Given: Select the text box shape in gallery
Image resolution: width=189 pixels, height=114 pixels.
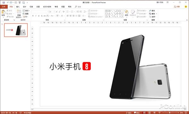Looking at the screenshot, I should pyautogui.click(x=107, y=11).
